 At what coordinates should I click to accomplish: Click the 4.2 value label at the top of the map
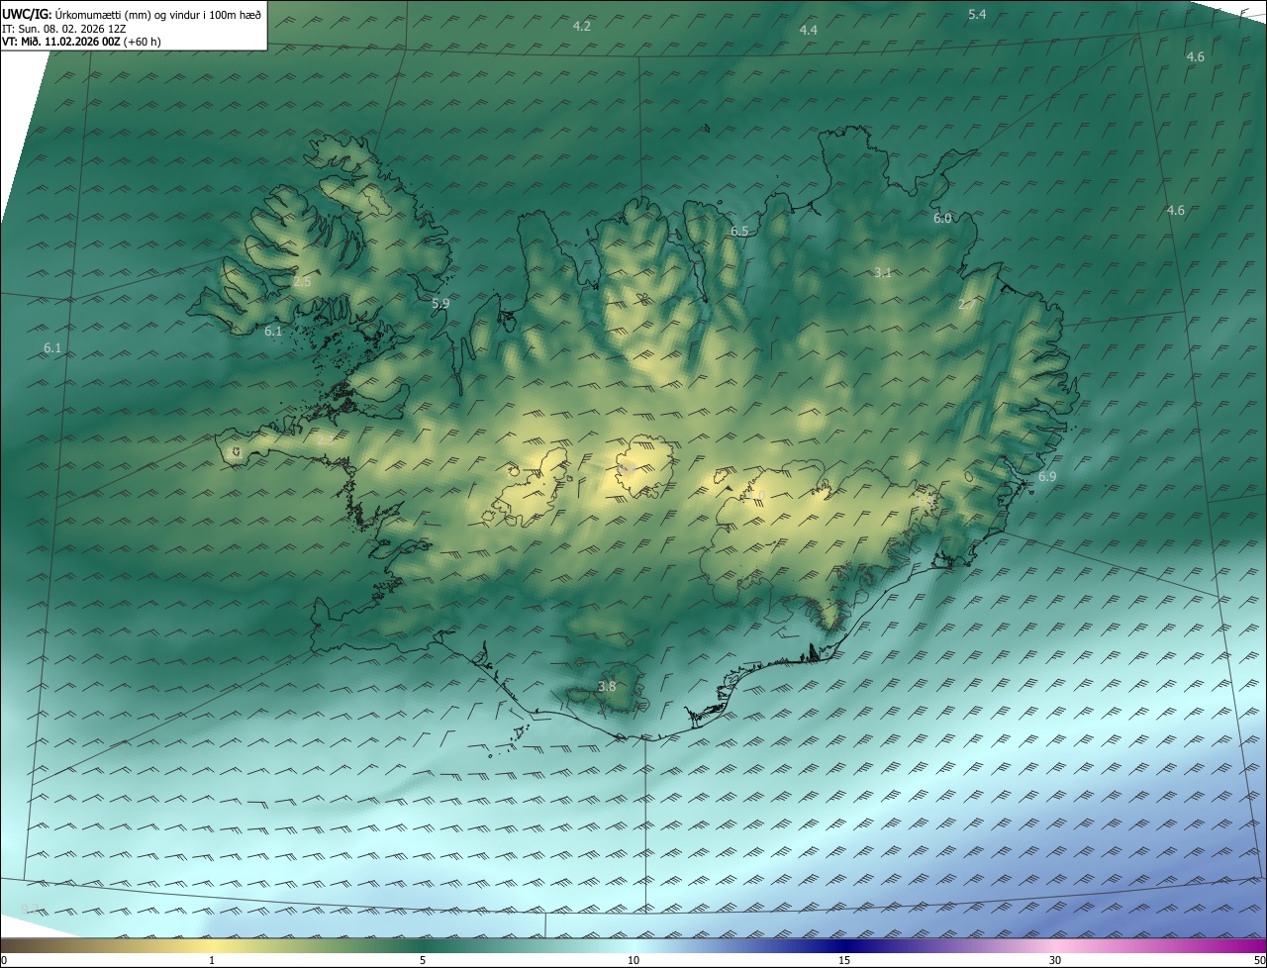click(582, 26)
